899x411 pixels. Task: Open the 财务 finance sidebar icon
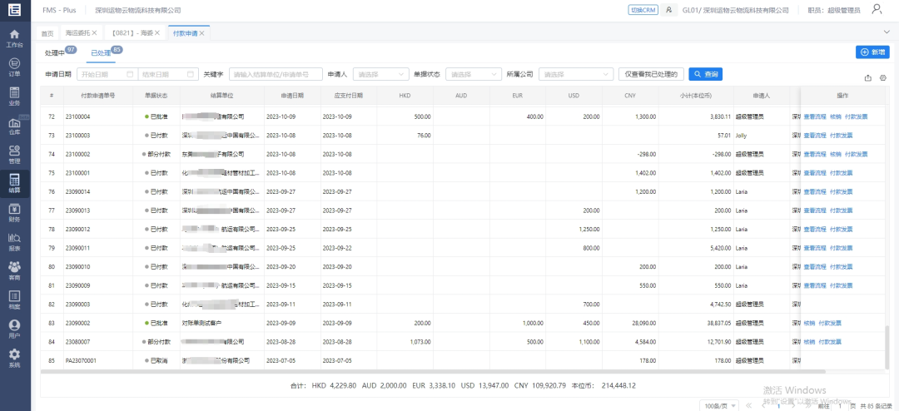click(x=15, y=213)
